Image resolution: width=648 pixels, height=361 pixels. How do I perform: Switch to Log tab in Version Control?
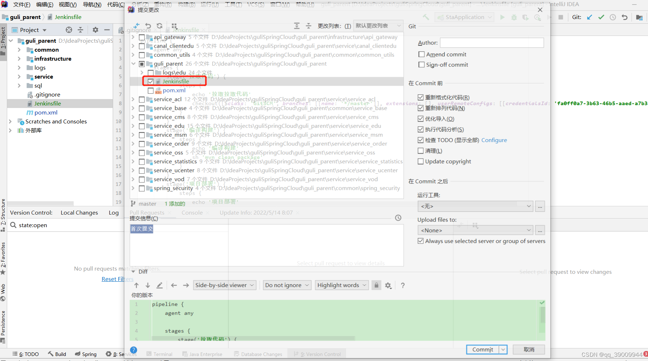(x=114, y=213)
